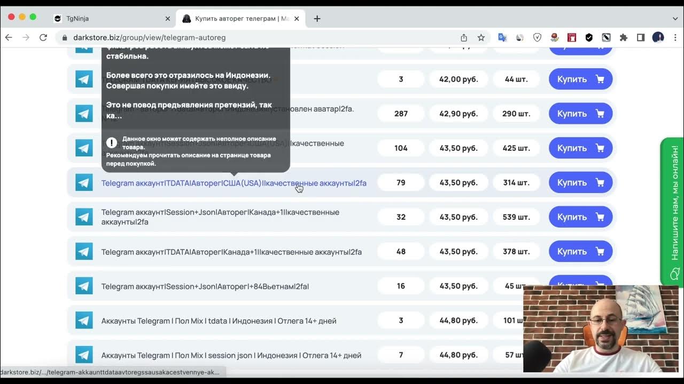Click the 314 шт. stock cell

point(516,182)
